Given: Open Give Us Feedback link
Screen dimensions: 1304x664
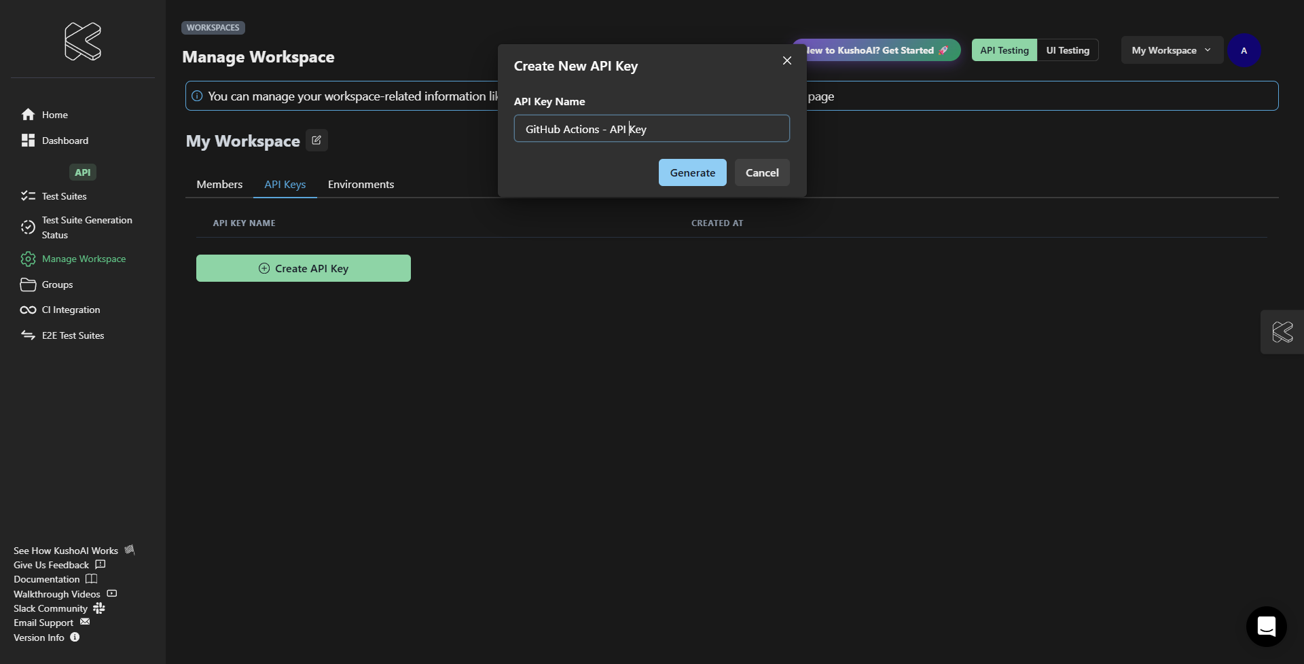Looking at the screenshot, I should [52, 565].
